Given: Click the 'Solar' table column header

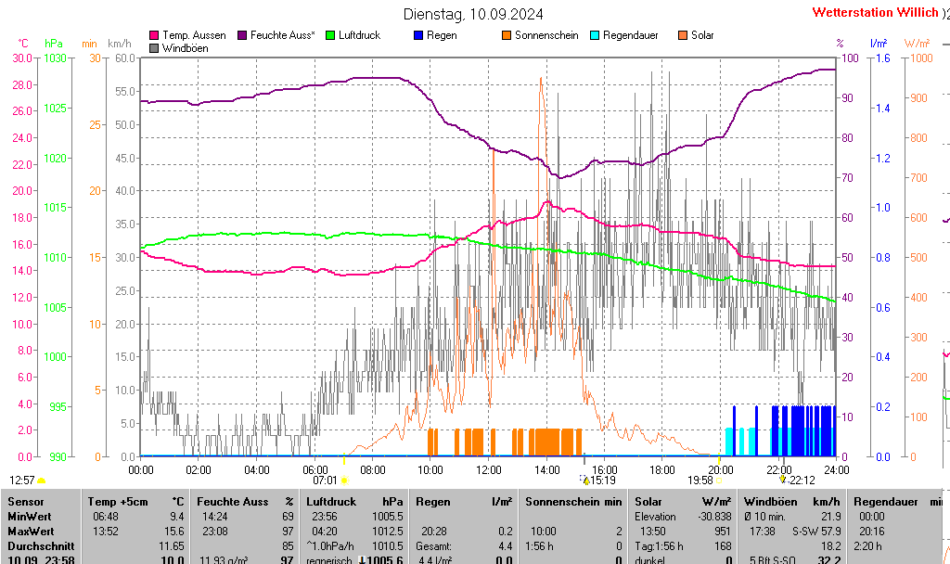Looking at the screenshot, I should [x=648, y=502].
